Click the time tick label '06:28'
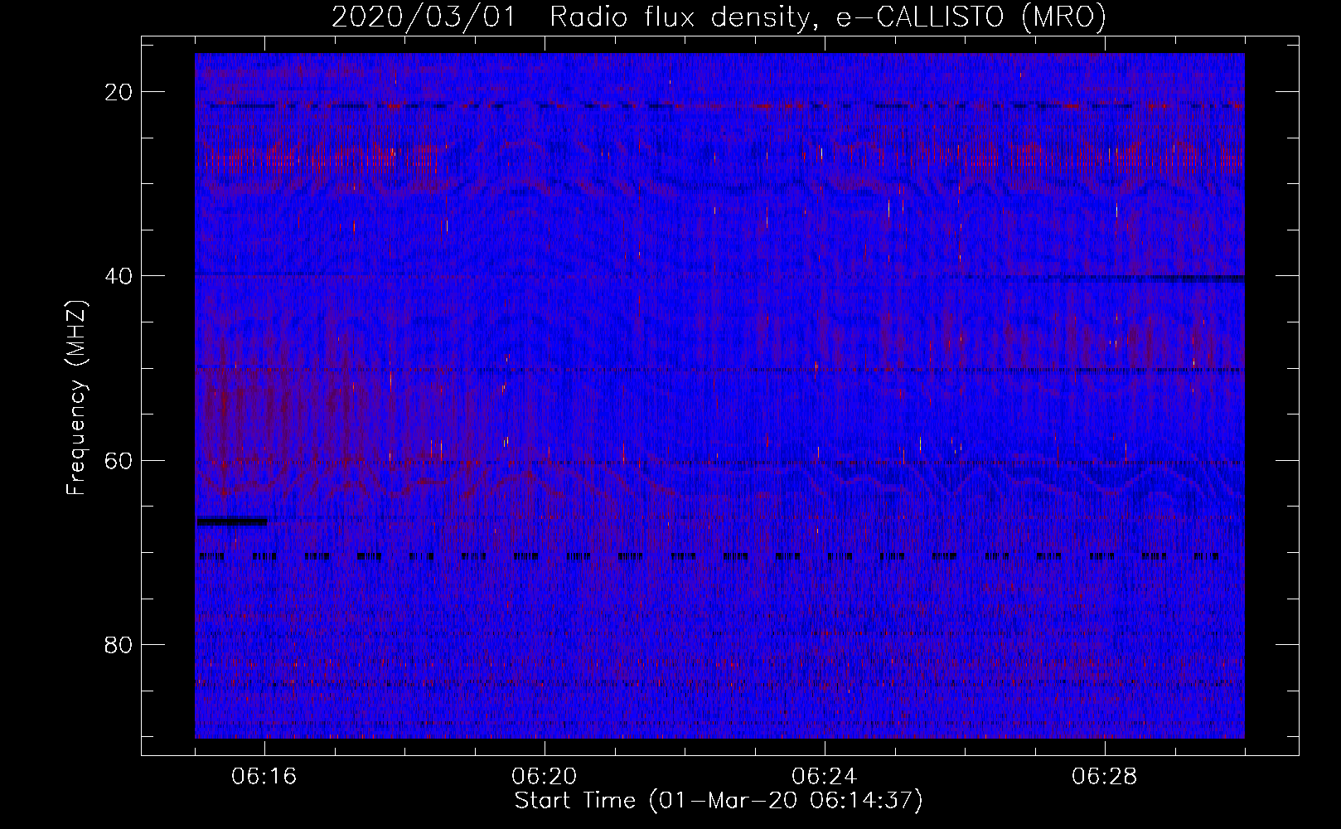 1105,777
